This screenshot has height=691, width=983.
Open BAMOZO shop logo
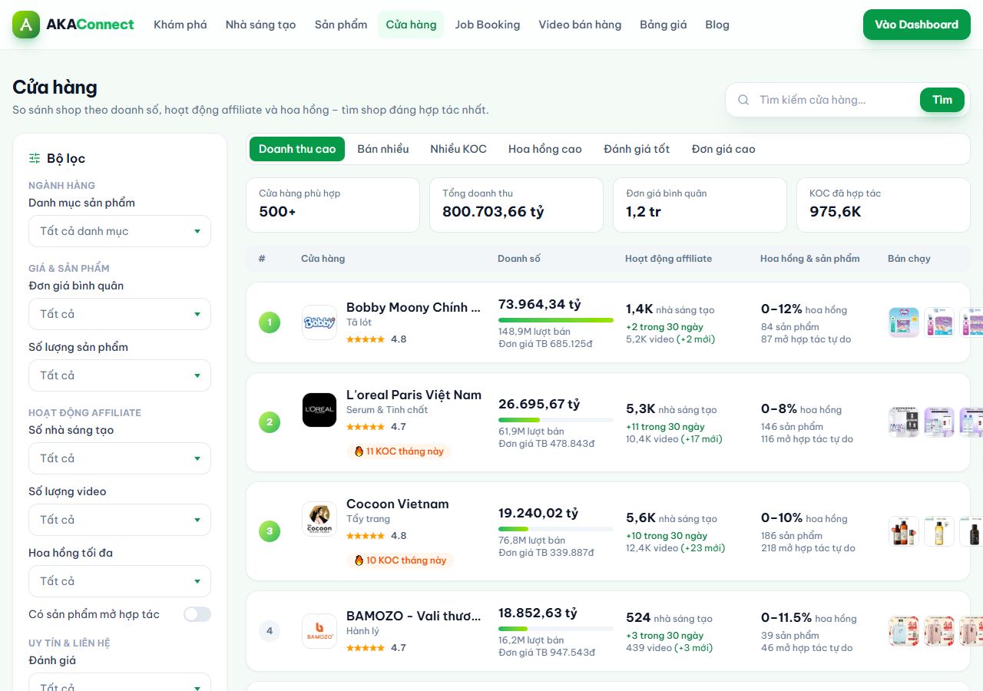(319, 631)
